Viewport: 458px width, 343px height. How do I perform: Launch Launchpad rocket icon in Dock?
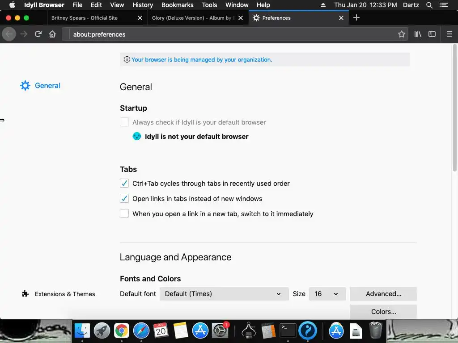(102, 331)
